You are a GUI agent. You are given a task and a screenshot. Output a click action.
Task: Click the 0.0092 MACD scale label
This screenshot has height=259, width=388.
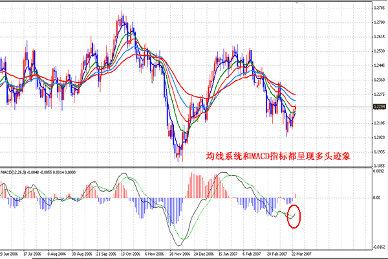coord(378,171)
